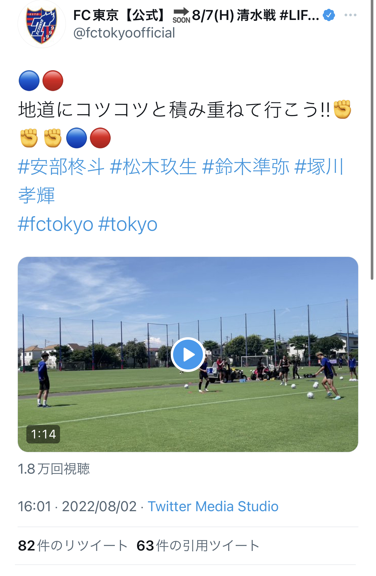Open hashtag #tokyo
376x576 pixels.
[128, 224]
